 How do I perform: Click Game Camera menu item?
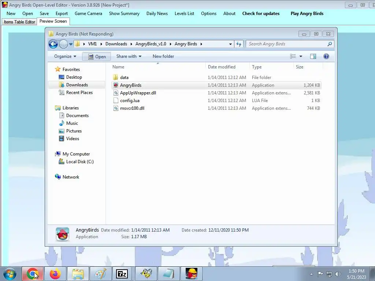point(88,14)
